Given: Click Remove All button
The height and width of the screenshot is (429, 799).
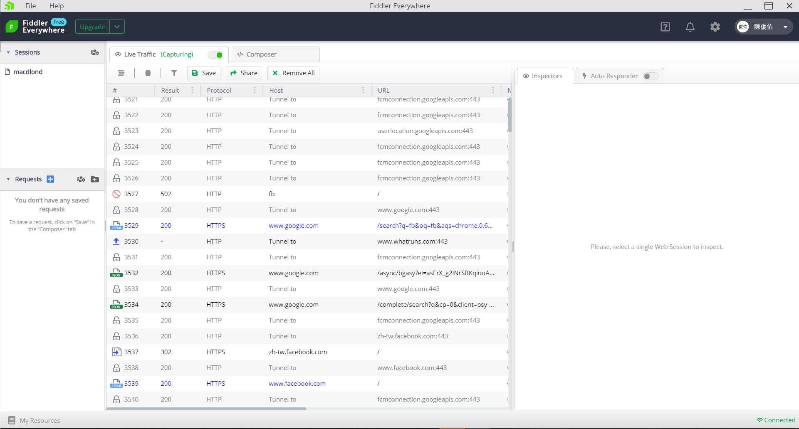Looking at the screenshot, I should [x=293, y=73].
